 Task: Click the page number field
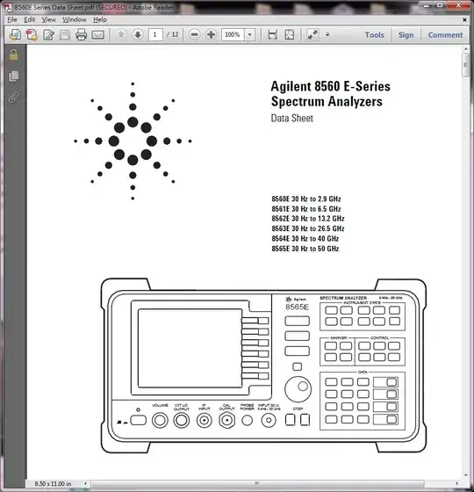(x=155, y=34)
